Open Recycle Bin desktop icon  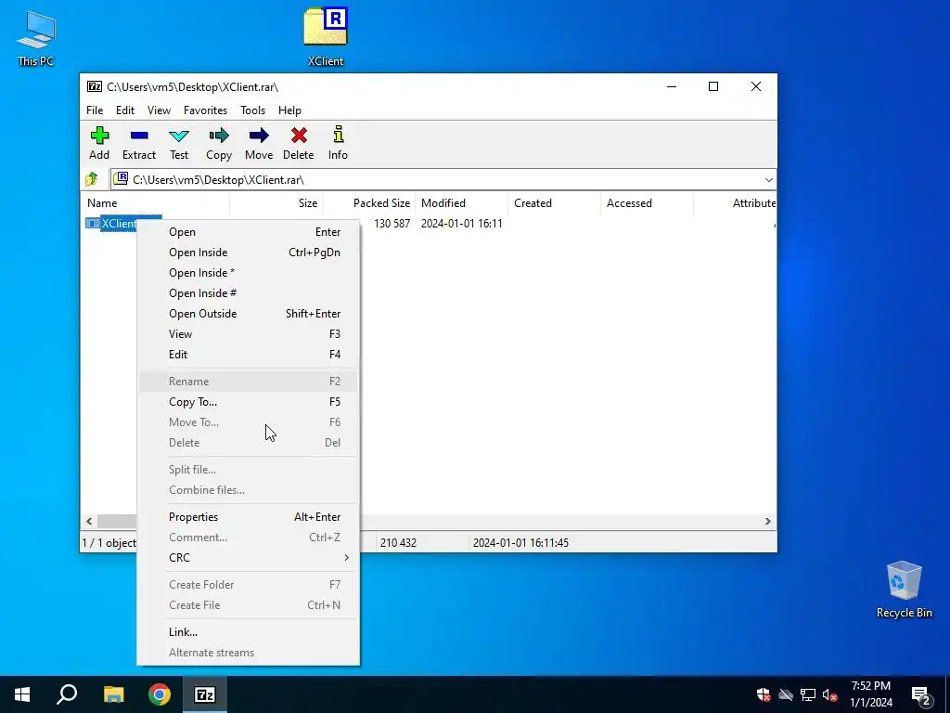coord(904,590)
